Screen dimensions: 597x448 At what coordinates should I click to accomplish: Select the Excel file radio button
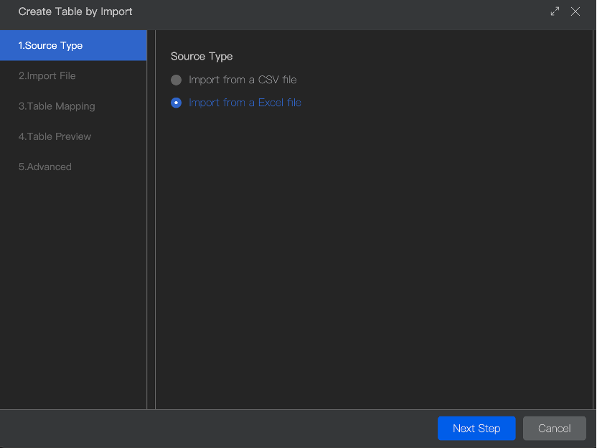(177, 103)
